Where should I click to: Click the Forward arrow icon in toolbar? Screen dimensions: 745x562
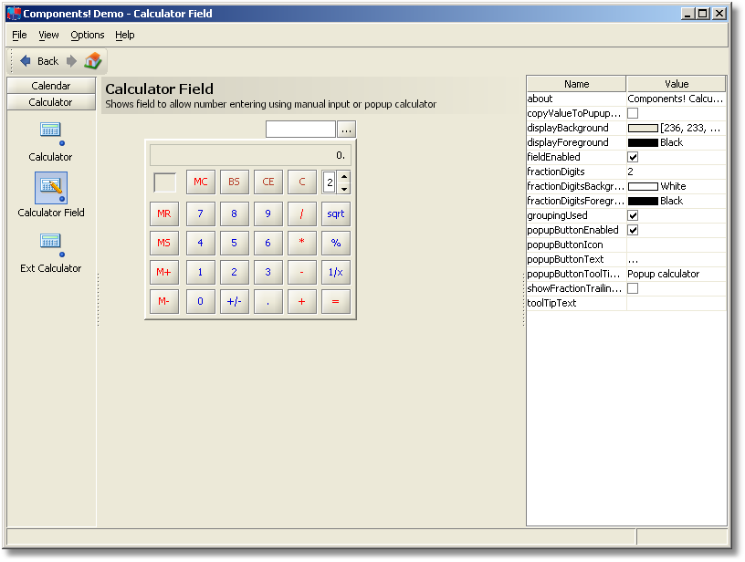[x=71, y=61]
